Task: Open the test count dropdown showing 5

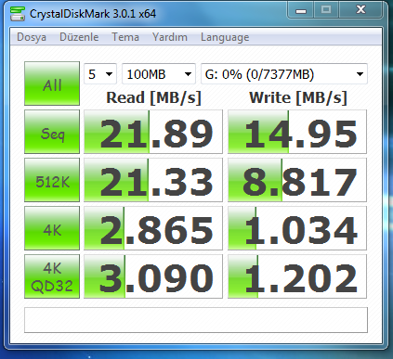Action: tap(100, 74)
